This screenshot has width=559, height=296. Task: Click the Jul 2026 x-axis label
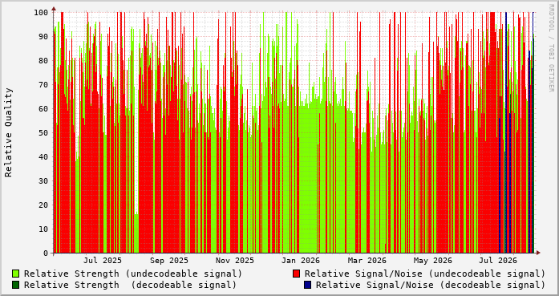tap(498, 261)
